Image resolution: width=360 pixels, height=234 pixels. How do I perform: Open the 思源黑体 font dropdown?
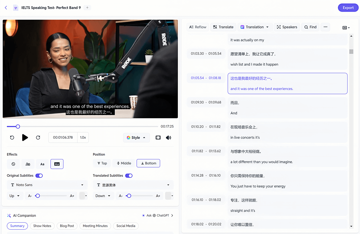tap(133, 185)
